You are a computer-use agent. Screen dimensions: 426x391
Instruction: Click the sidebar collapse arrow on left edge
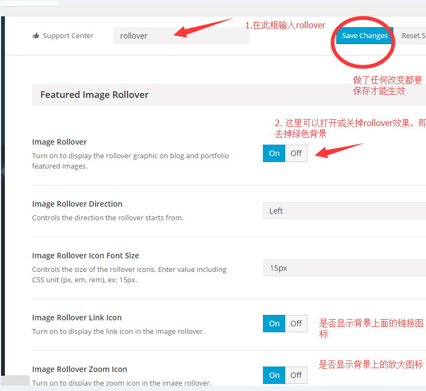tap(2, 171)
